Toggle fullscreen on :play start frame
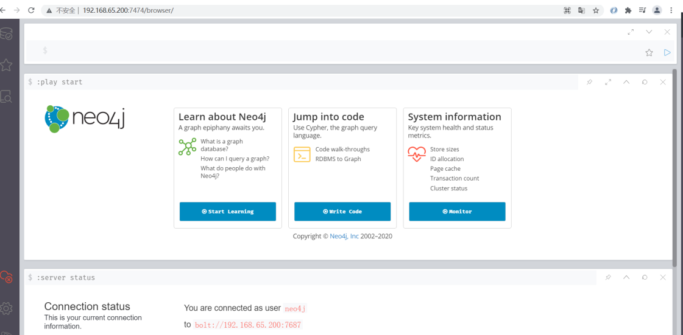Screen dimensions: 683x335 [608, 82]
